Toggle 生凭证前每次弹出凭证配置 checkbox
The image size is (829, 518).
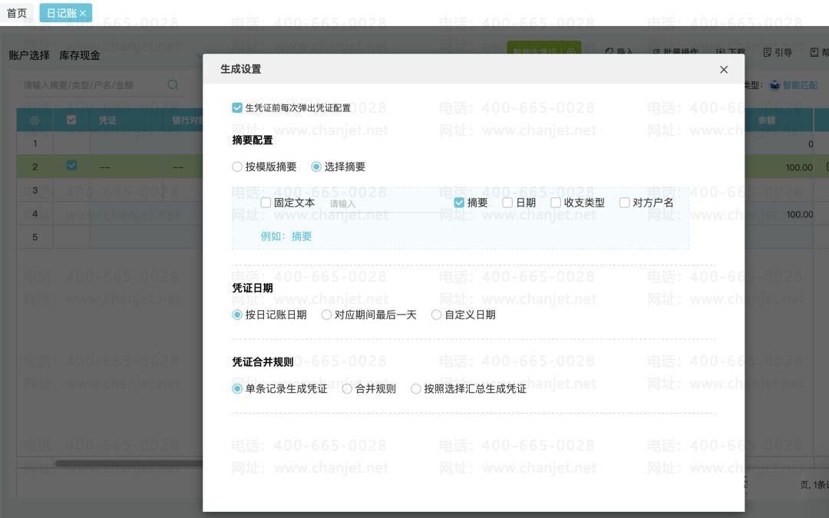[237, 108]
